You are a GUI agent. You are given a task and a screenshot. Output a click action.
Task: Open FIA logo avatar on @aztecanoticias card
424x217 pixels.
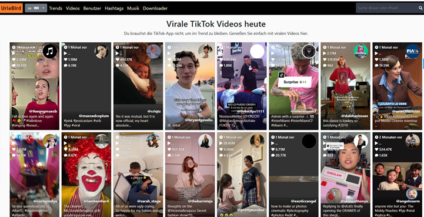coord(413,51)
